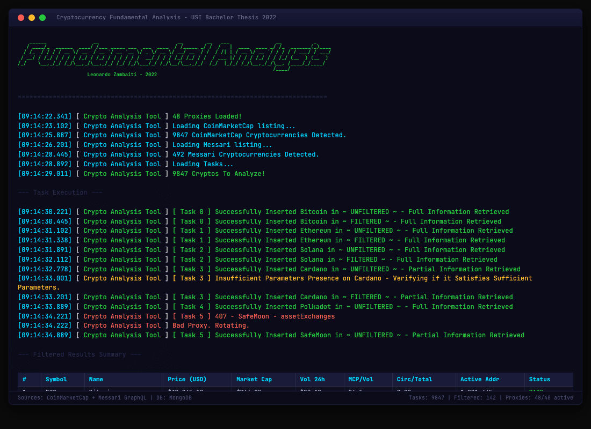Screen dimensions: 591x429
Task: Click the ASCII art Fundamental Analysis banner
Action: (x=175, y=56)
